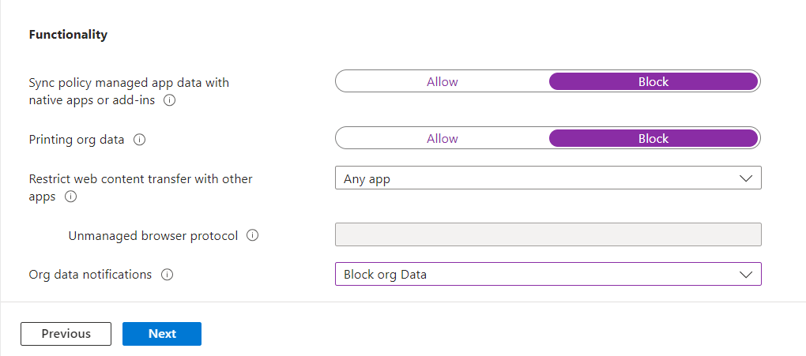This screenshot has width=806, height=356.
Task: Click the Org data notifications label
Action: [x=90, y=275]
